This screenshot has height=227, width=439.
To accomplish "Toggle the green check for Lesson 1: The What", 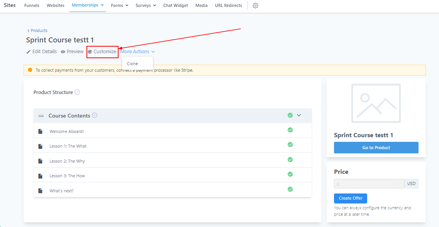I will tap(290, 145).
